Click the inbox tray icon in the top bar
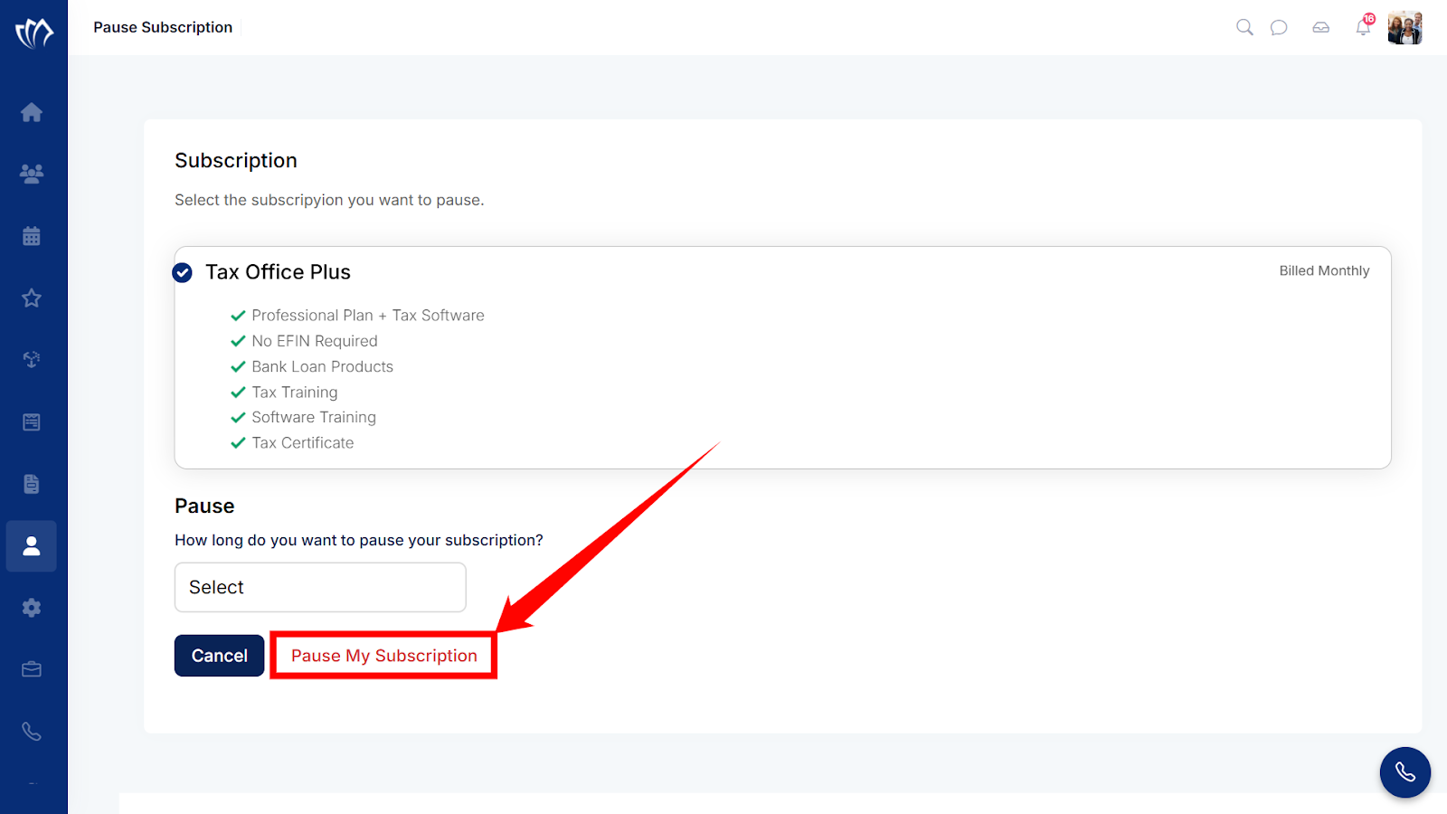Viewport: 1447px width, 814px height. 1321,27
